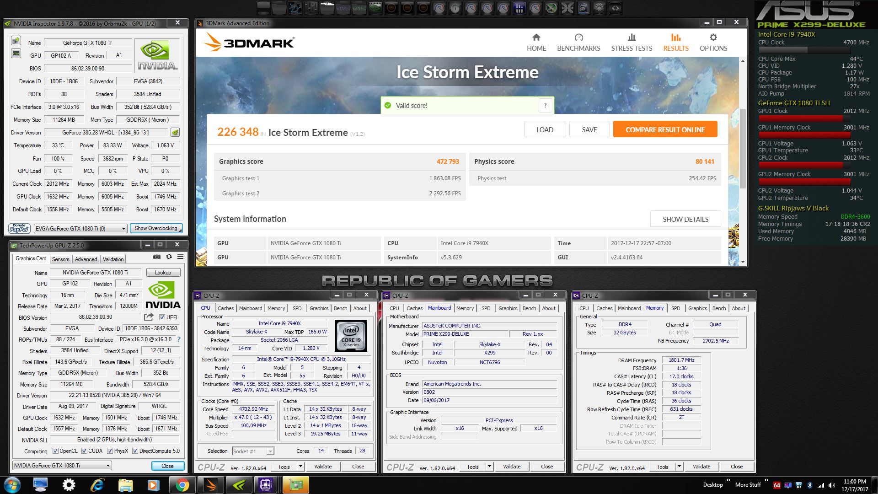
Task: Open Bench tab in first CPU-Z window
Action: coord(340,308)
